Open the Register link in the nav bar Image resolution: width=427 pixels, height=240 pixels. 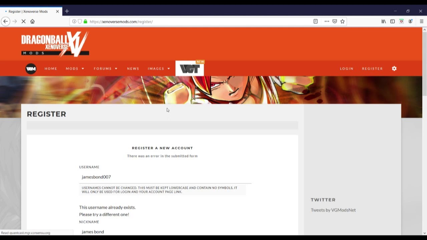point(372,69)
